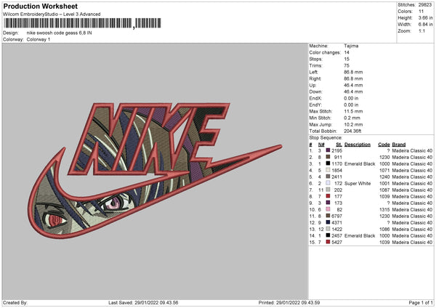Select the Width value 6.84 in
Viewport: 436px width, 308px height.
coord(425,25)
